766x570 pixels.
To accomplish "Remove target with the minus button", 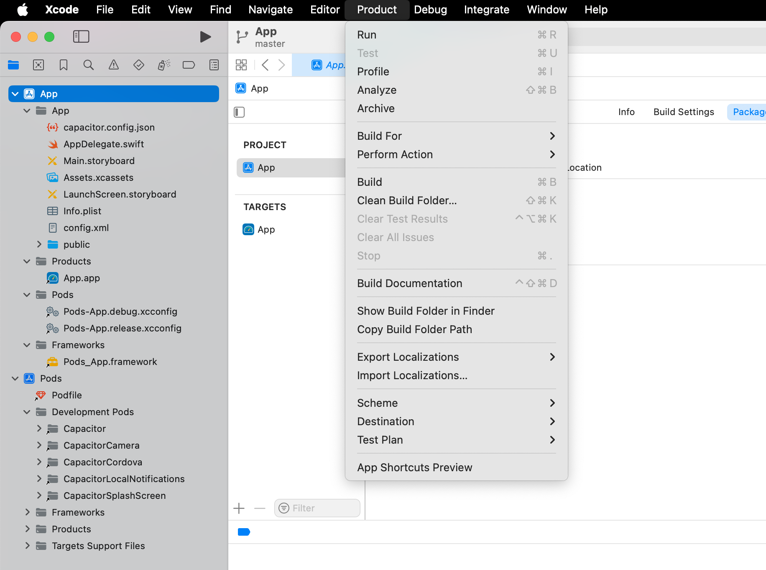I will pyautogui.click(x=260, y=508).
